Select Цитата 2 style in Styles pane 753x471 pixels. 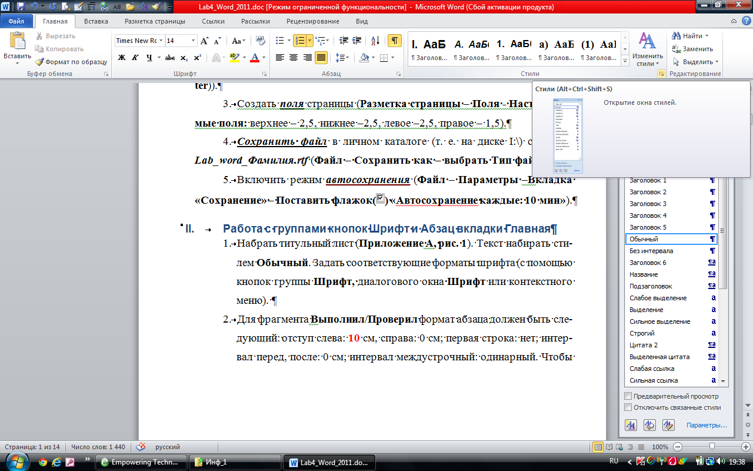671,345
